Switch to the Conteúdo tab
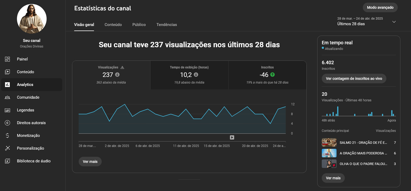Screen dimensions: 411x191 113,25
